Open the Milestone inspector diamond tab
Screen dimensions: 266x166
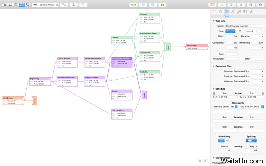point(220,12)
